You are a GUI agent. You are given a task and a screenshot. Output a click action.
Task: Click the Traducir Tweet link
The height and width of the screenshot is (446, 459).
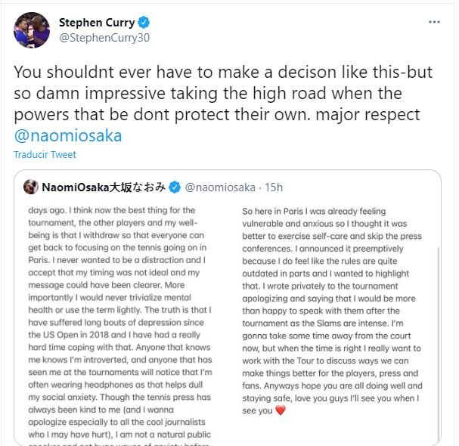(x=45, y=154)
